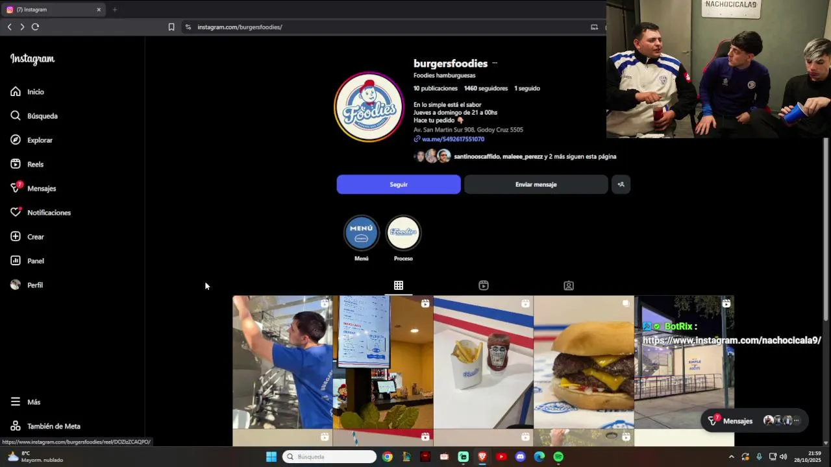Open the menu board screen post
The width and height of the screenshot is (831, 467).
[x=383, y=362]
